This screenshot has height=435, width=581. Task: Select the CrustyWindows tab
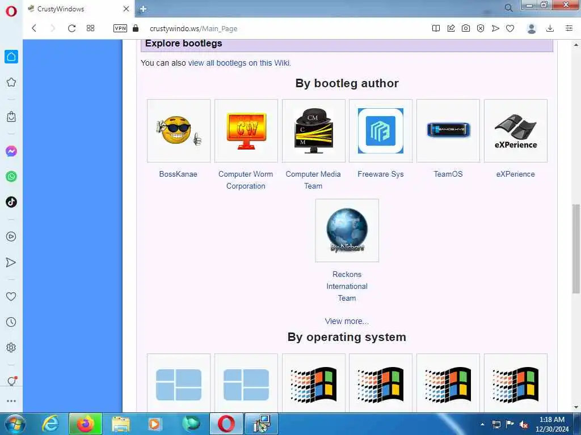point(79,8)
